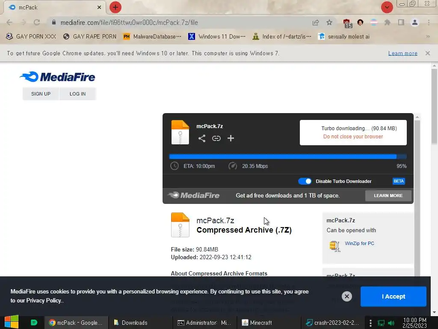Image resolution: width=438 pixels, height=329 pixels.
Task: Open the striped flag extension icon
Action: [374, 22]
